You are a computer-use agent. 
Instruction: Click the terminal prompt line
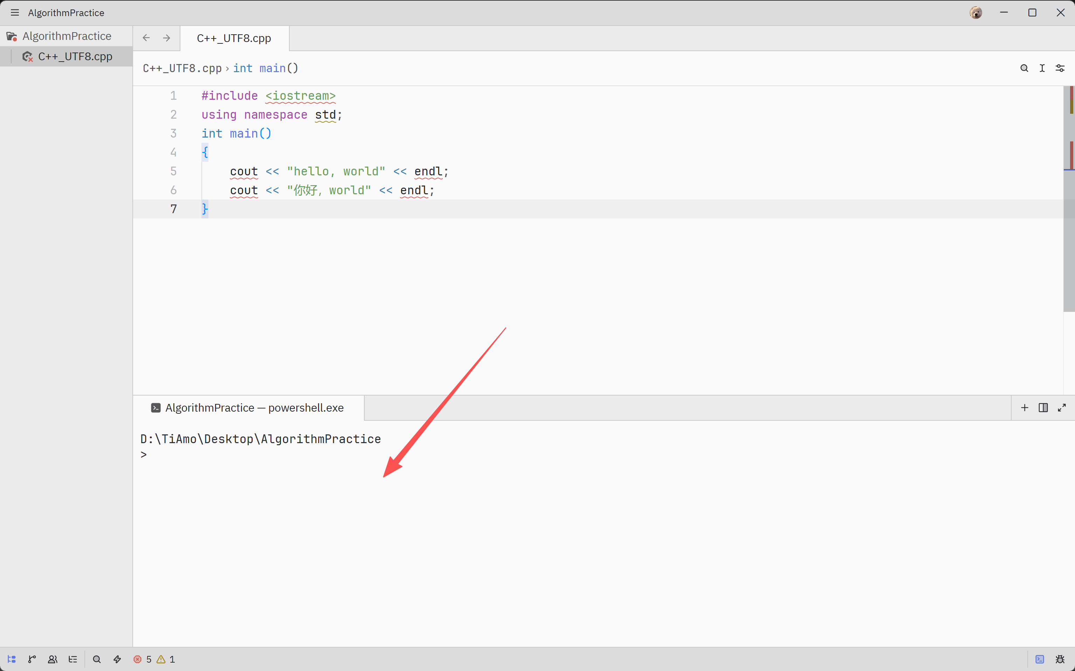click(x=144, y=455)
